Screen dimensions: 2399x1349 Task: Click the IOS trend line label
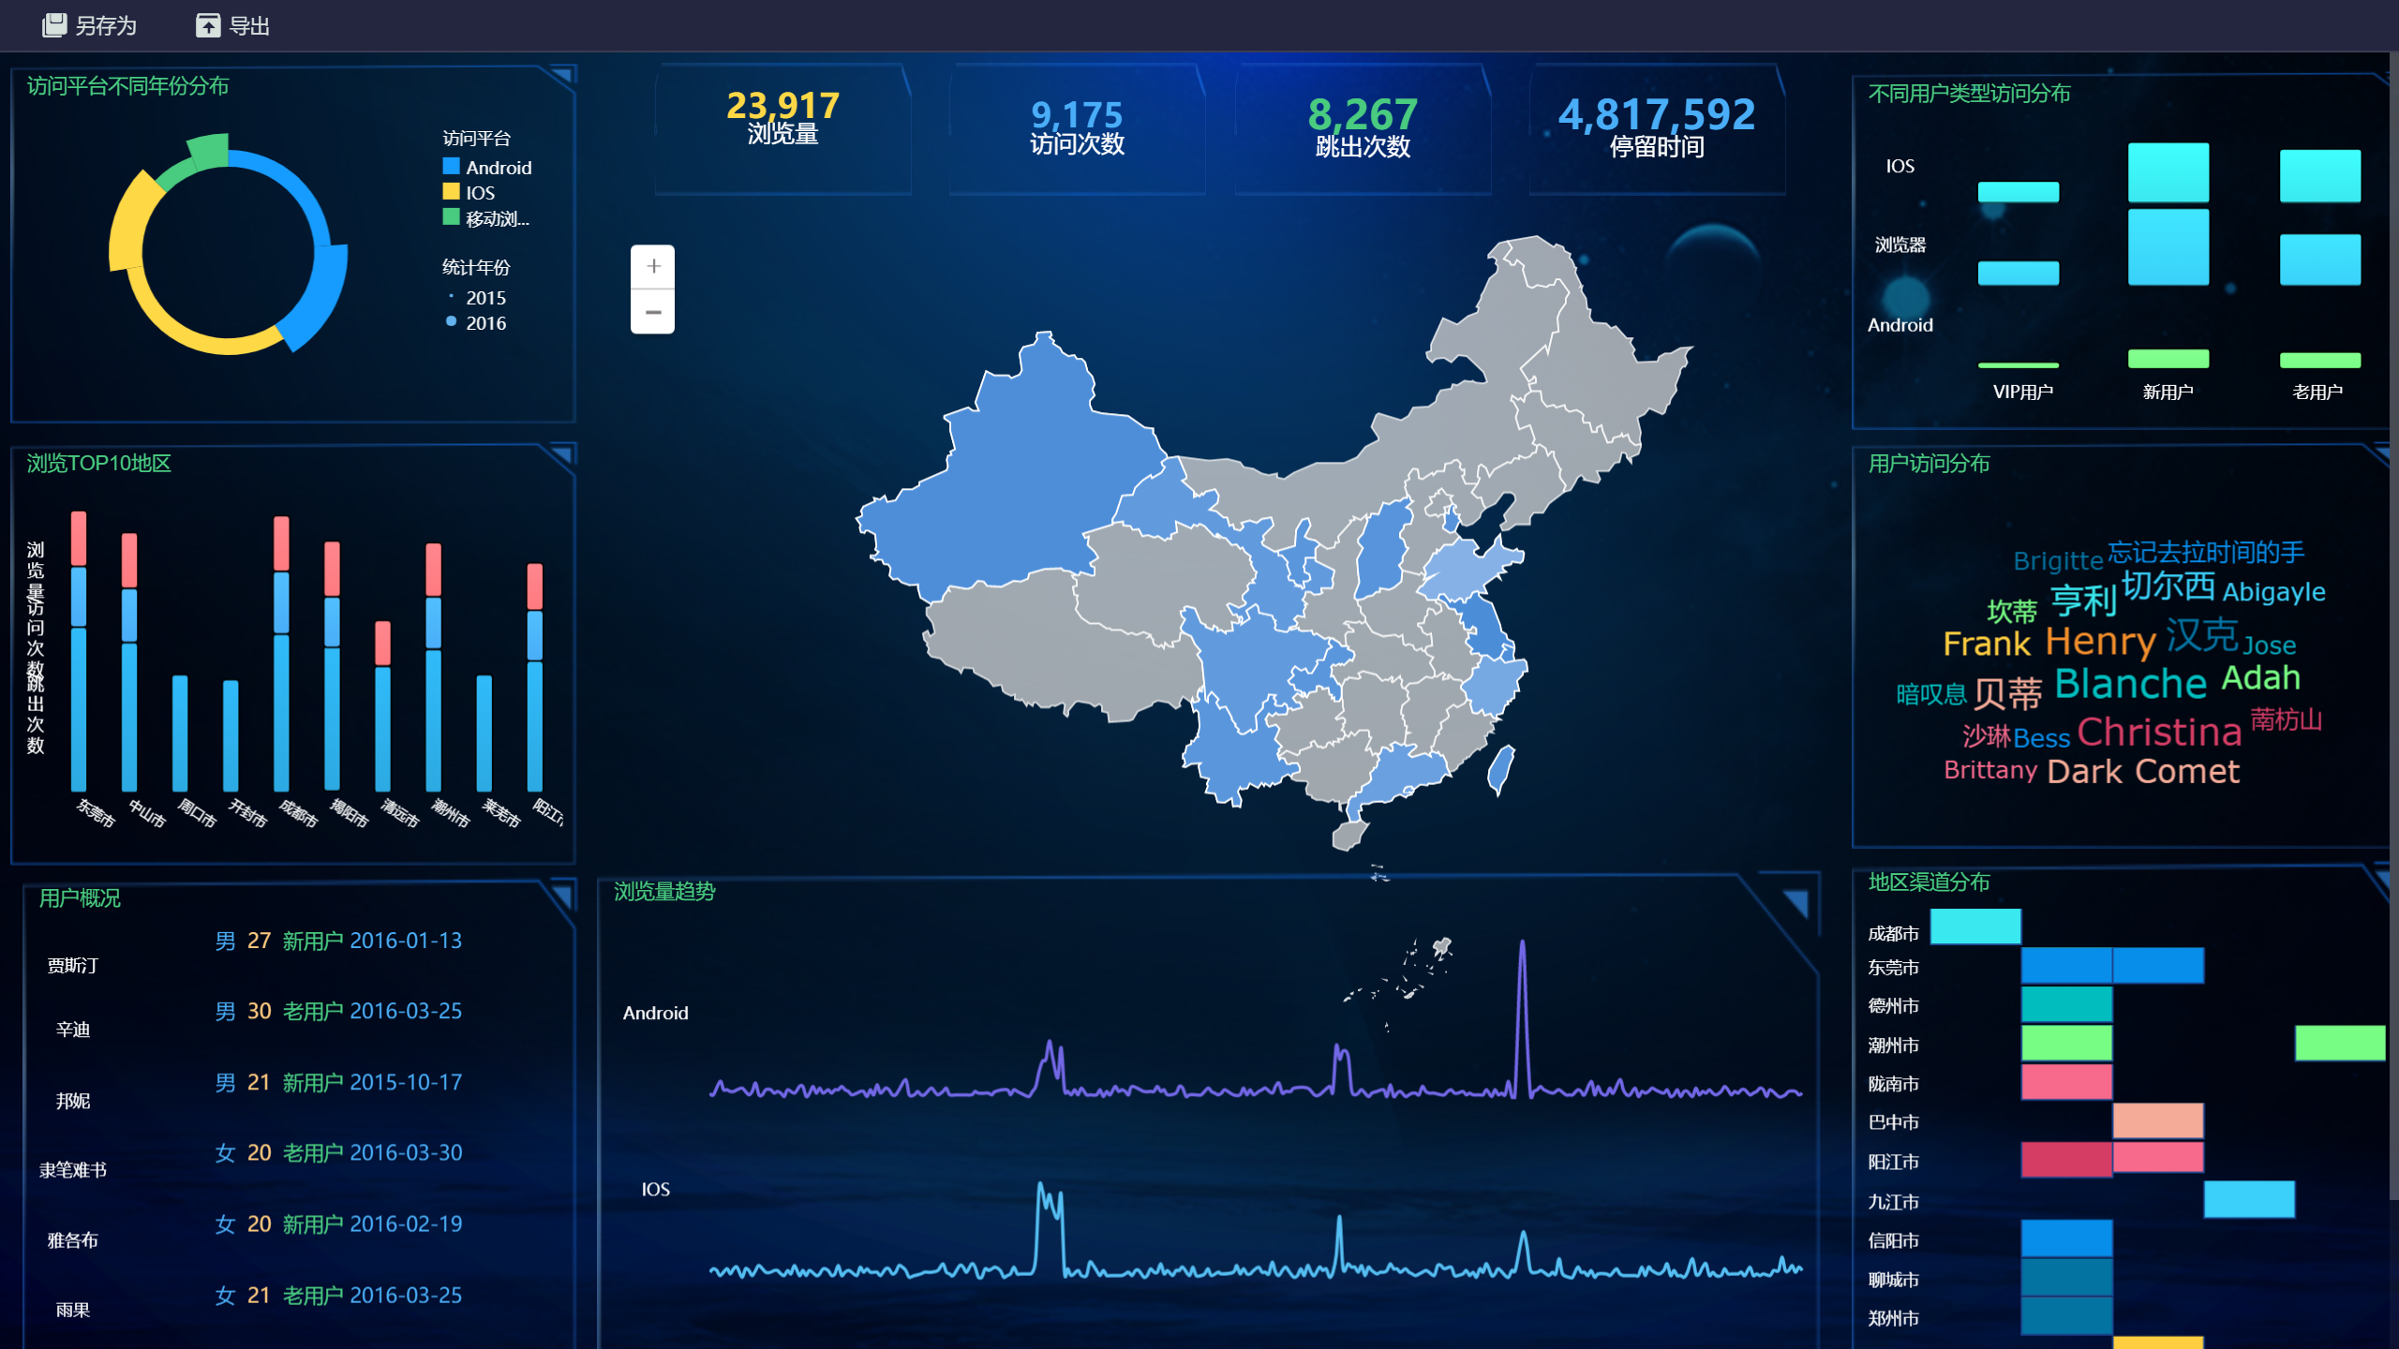(655, 1189)
